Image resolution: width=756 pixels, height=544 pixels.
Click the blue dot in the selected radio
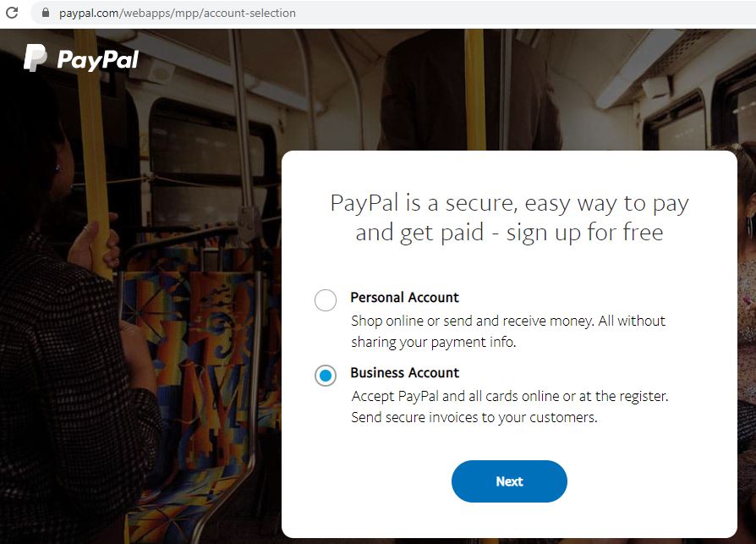click(x=326, y=376)
